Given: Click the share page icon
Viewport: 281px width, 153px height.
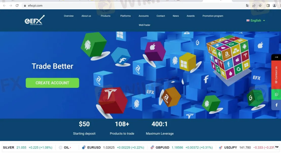Looking at the screenshot, I should (x=254, y=6).
